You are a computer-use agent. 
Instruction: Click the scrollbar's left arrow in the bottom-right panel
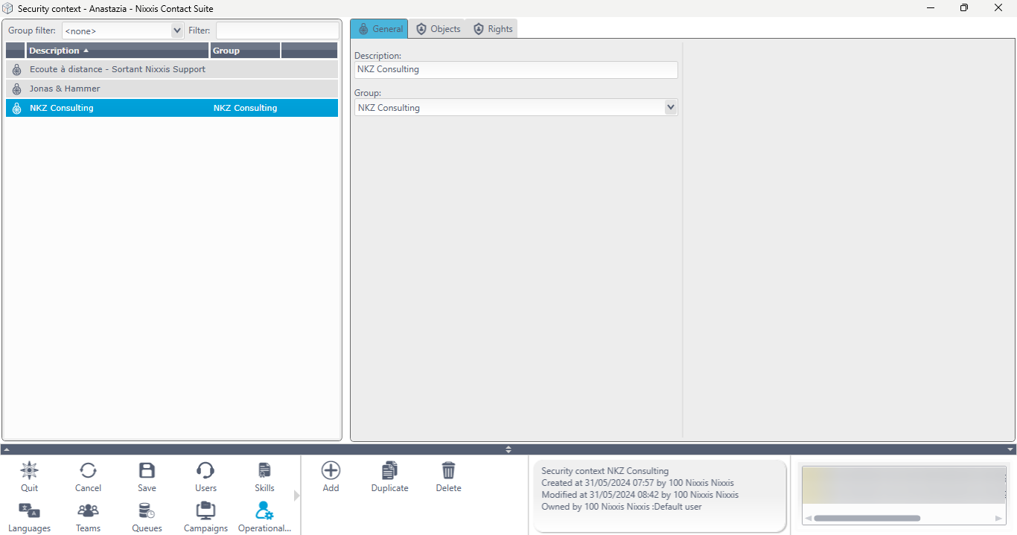pos(808,518)
